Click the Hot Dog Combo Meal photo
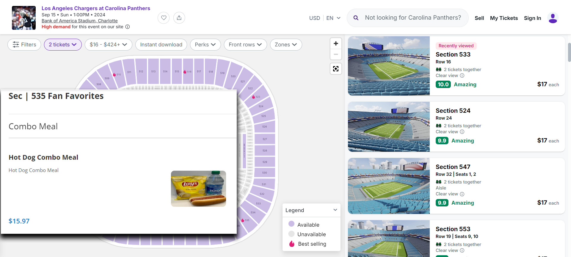The width and height of the screenshot is (571, 257). (198, 189)
